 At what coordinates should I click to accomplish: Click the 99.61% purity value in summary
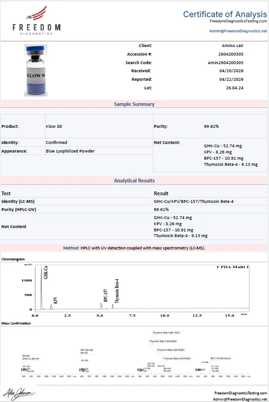pos(211,126)
